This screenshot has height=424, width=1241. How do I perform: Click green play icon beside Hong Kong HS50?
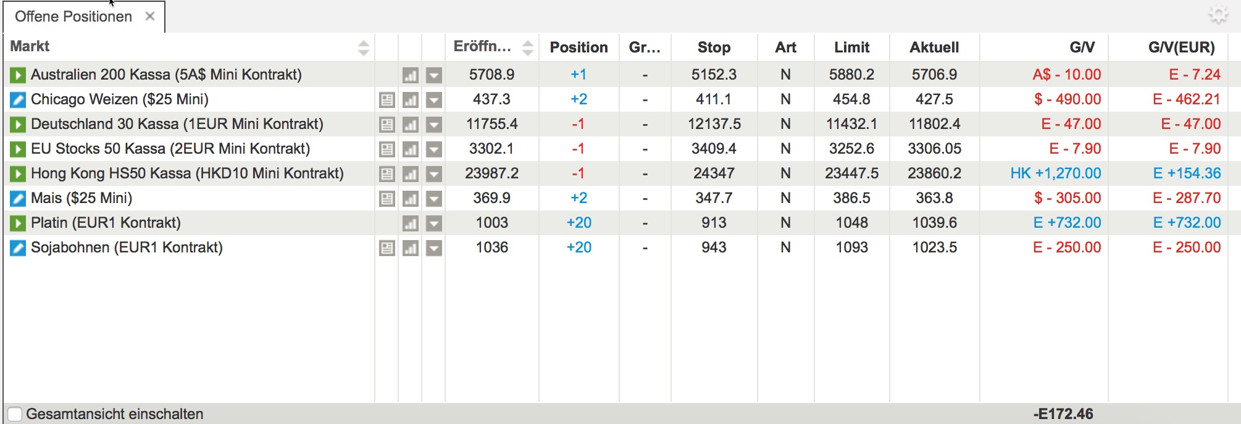(x=18, y=174)
